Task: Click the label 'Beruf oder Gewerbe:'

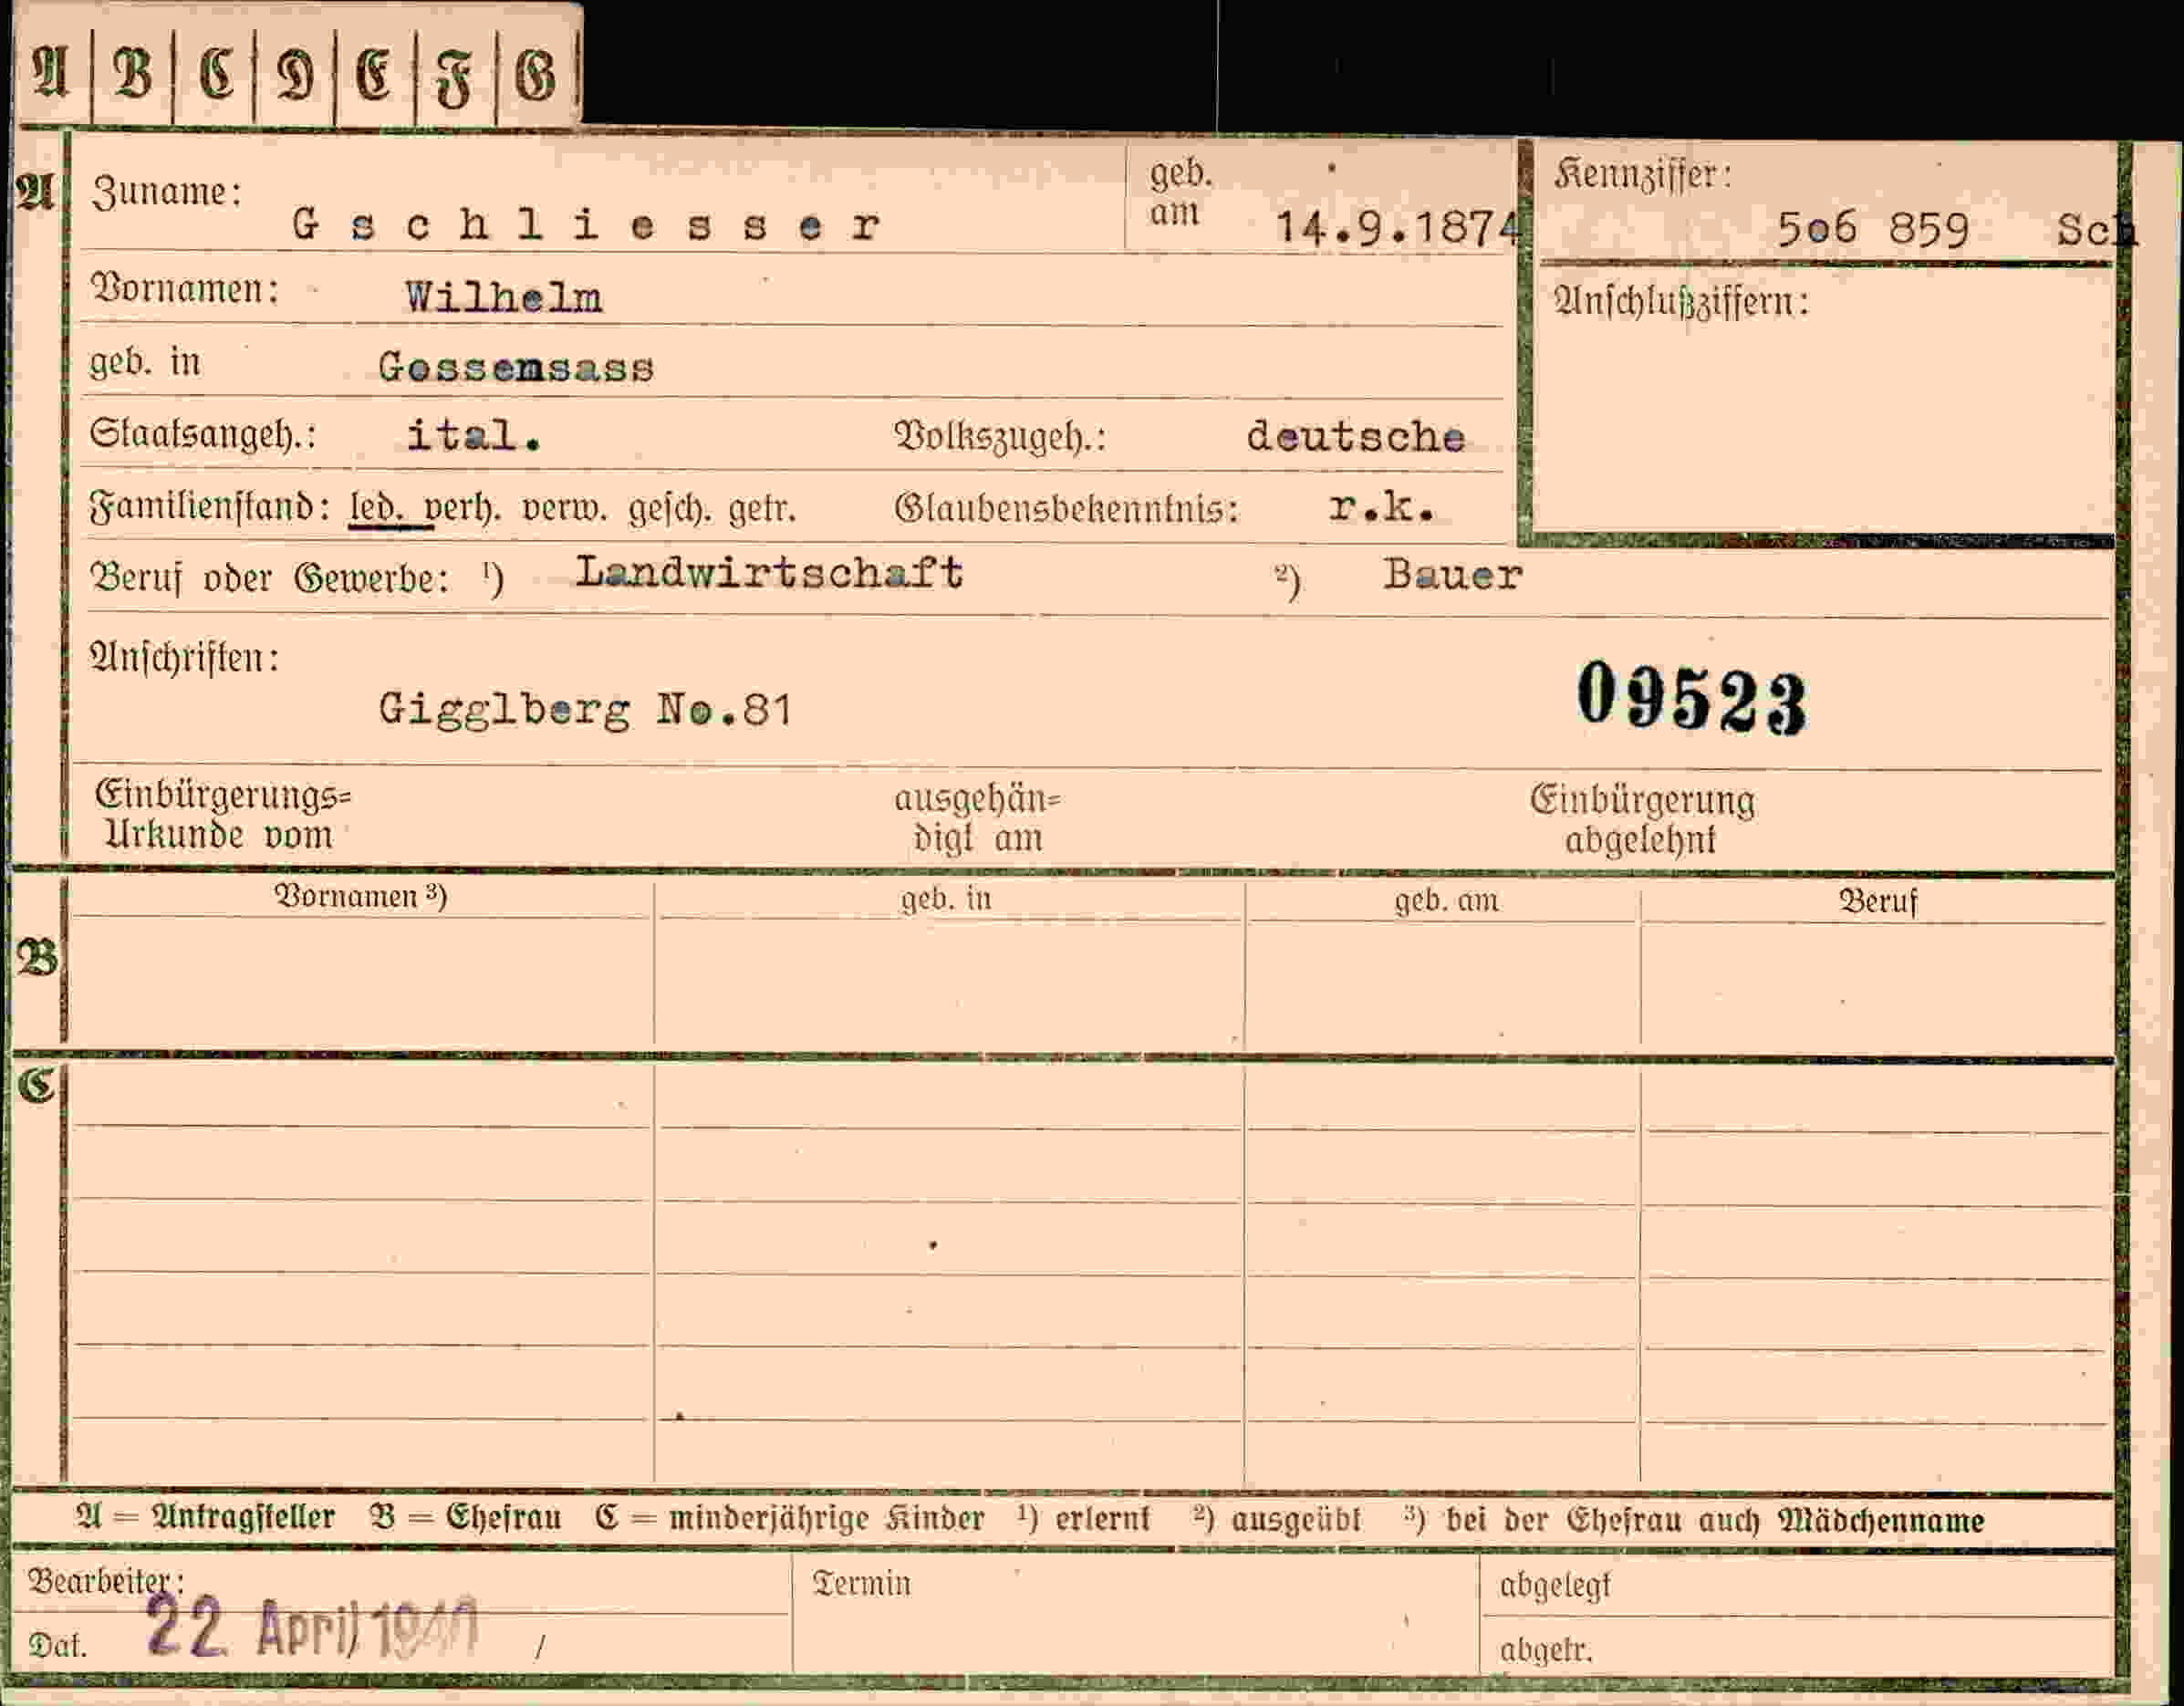Action: pos(270,579)
